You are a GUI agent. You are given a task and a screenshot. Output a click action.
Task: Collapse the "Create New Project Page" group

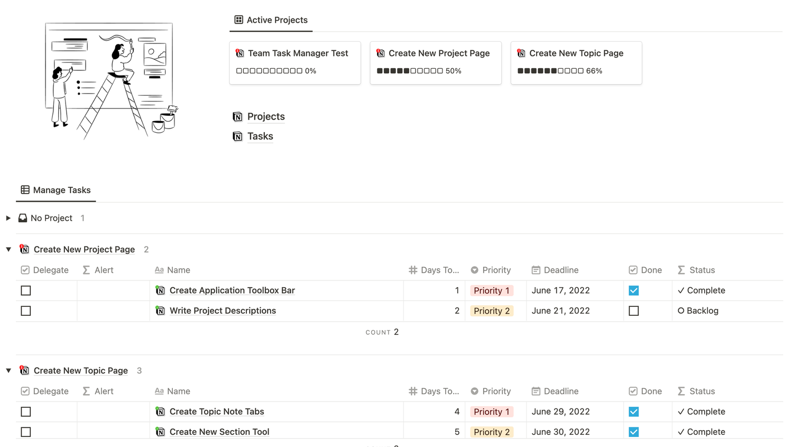(x=8, y=249)
